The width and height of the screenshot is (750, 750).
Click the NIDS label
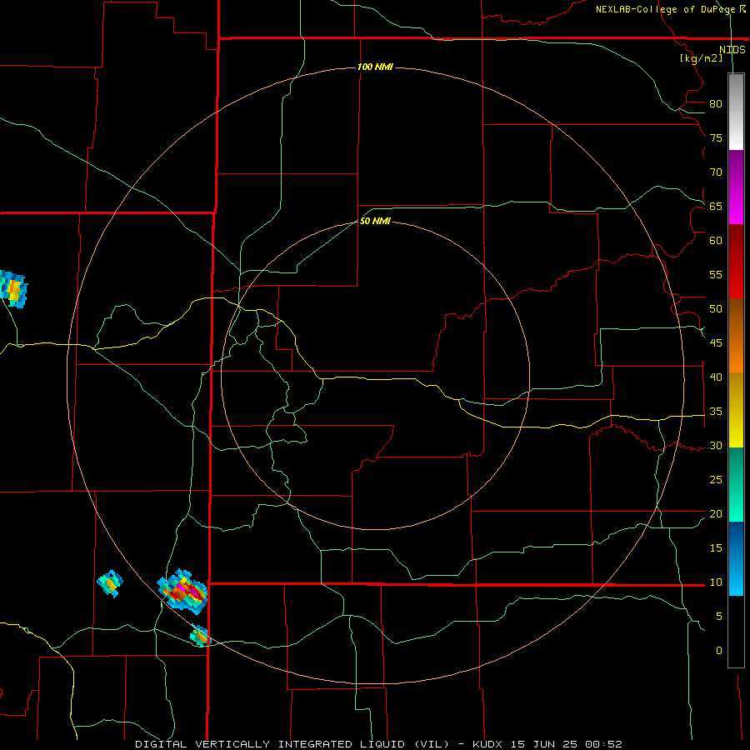click(x=732, y=50)
